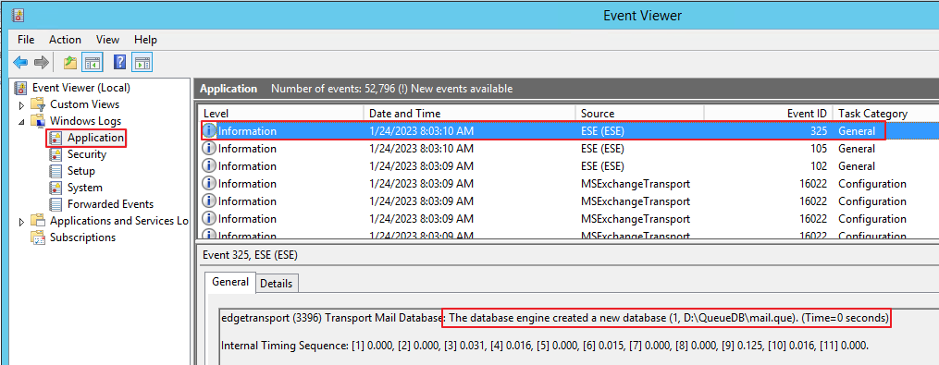Image resolution: width=939 pixels, height=365 pixels.
Task: Toggle Show/Hide Action Pane toolbar icon
Action: [142, 62]
